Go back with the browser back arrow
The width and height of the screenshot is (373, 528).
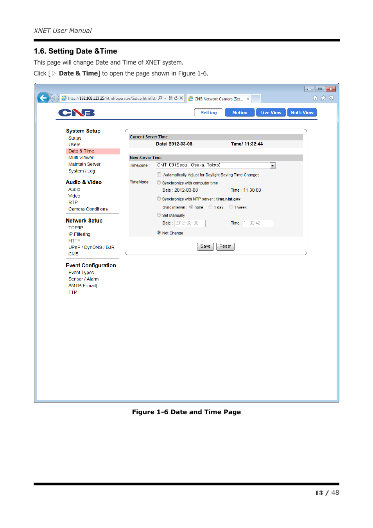43,98
